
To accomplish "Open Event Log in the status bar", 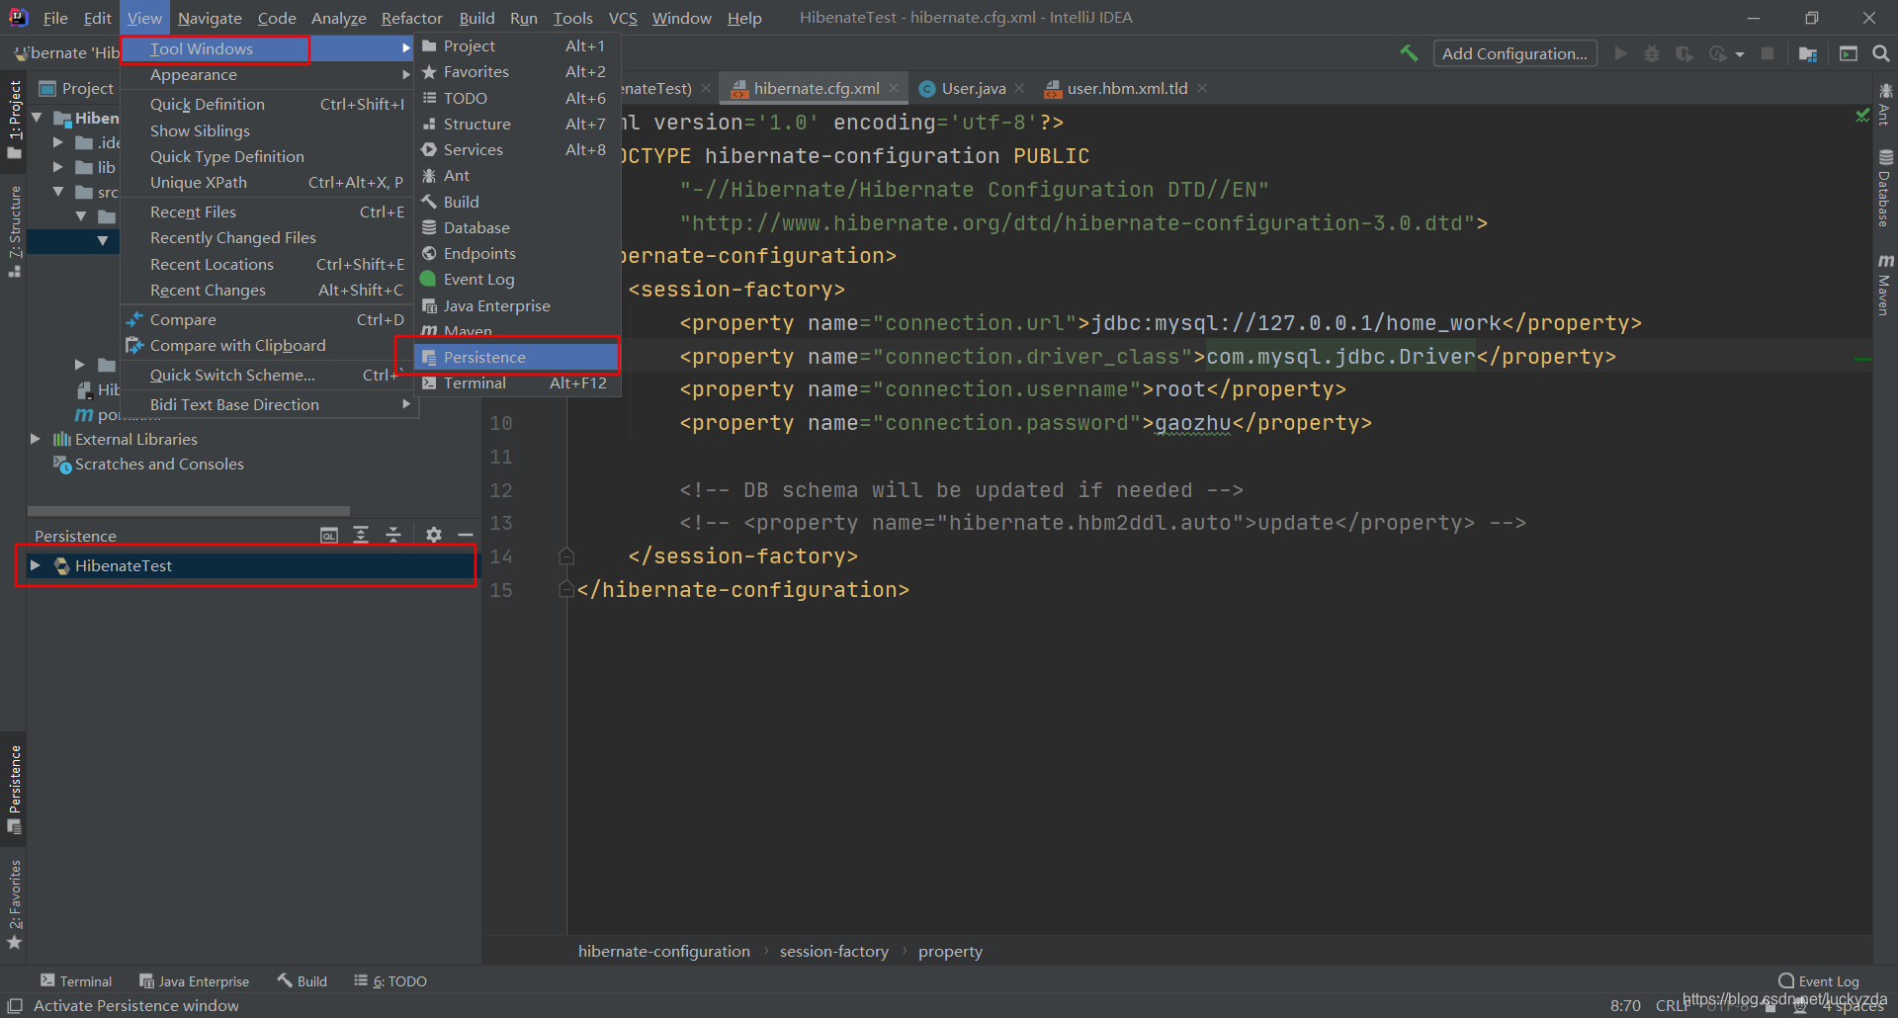I will pyautogui.click(x=1819, y=981).
